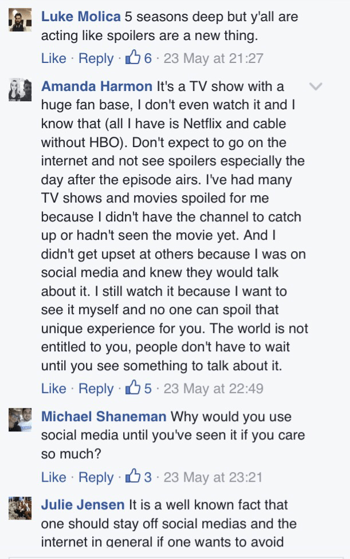Open Luke Molica's profile picture
The width and height of the screenshot is (350, 559).
pos(21,22)
